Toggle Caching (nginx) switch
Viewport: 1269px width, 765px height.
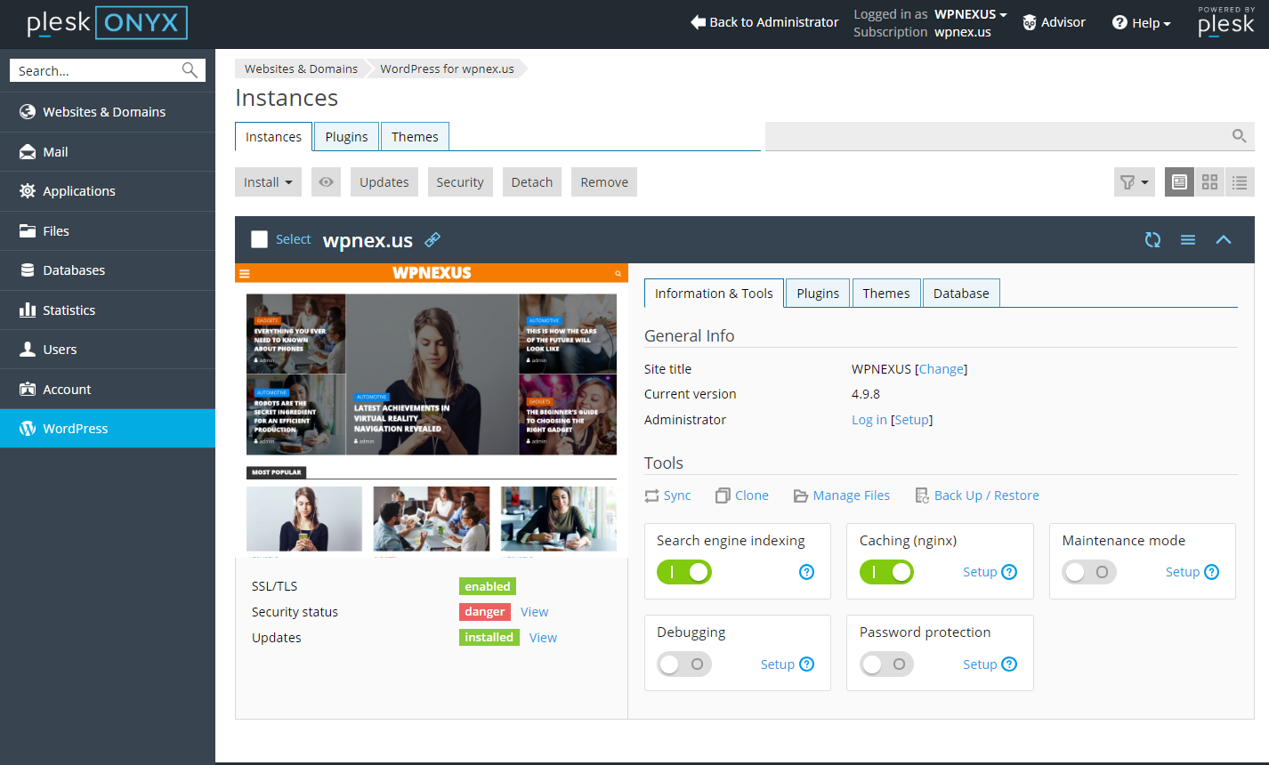[x=887, y=572]
